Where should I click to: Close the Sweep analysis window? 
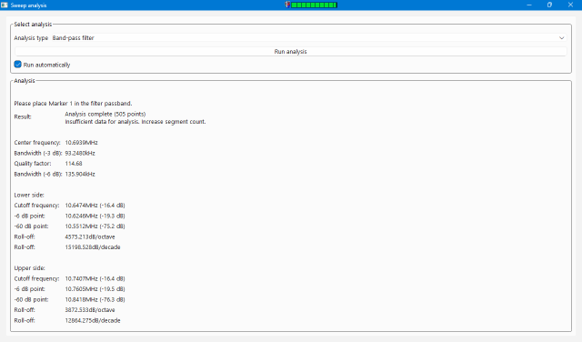click(x=570, y=5)
